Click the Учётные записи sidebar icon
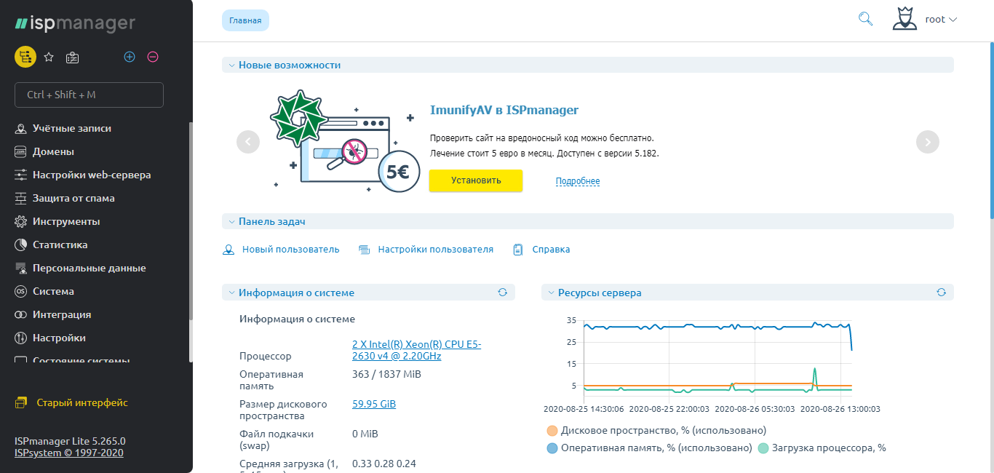 point(20,129)
